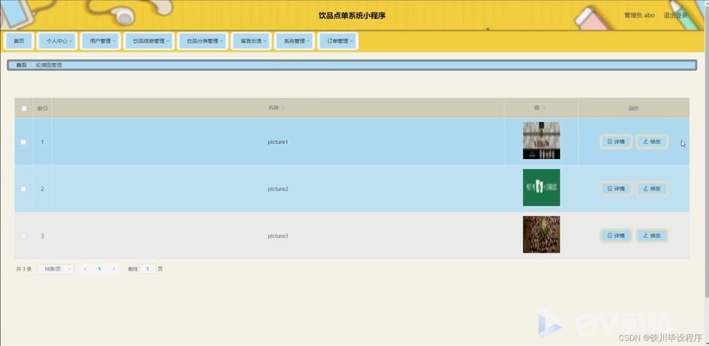Screen dimensions: 709x346
Task: Open the green picture2 thumbnail image
Action: click(541, 188)
